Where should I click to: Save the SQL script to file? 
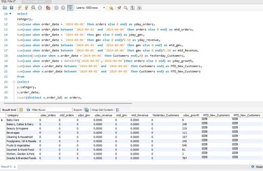11,8
